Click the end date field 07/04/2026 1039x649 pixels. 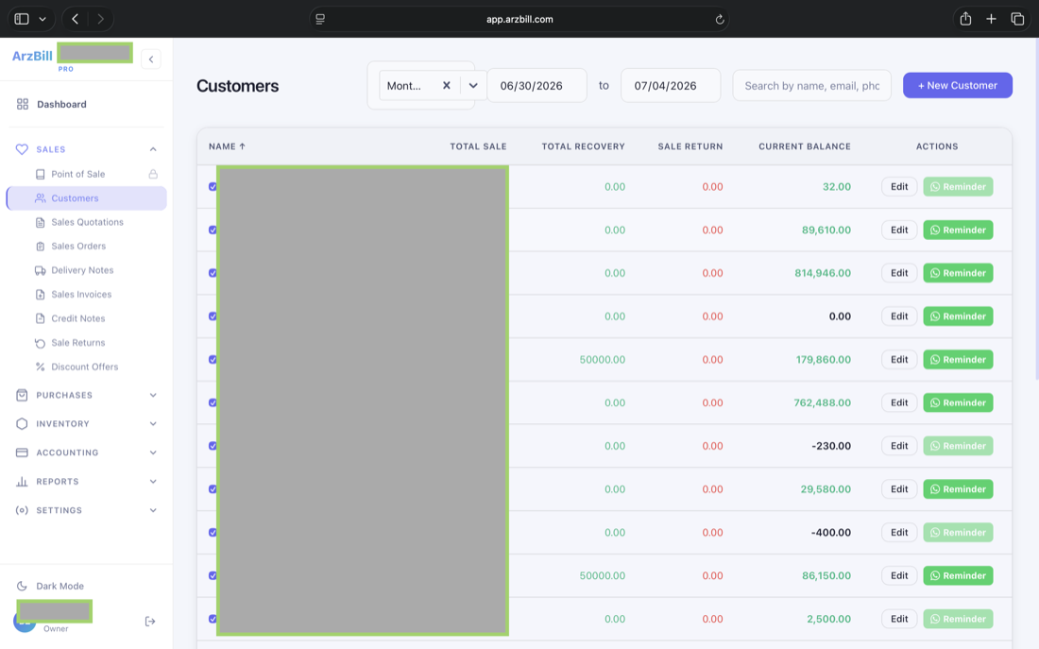click(x=671, y=86)
